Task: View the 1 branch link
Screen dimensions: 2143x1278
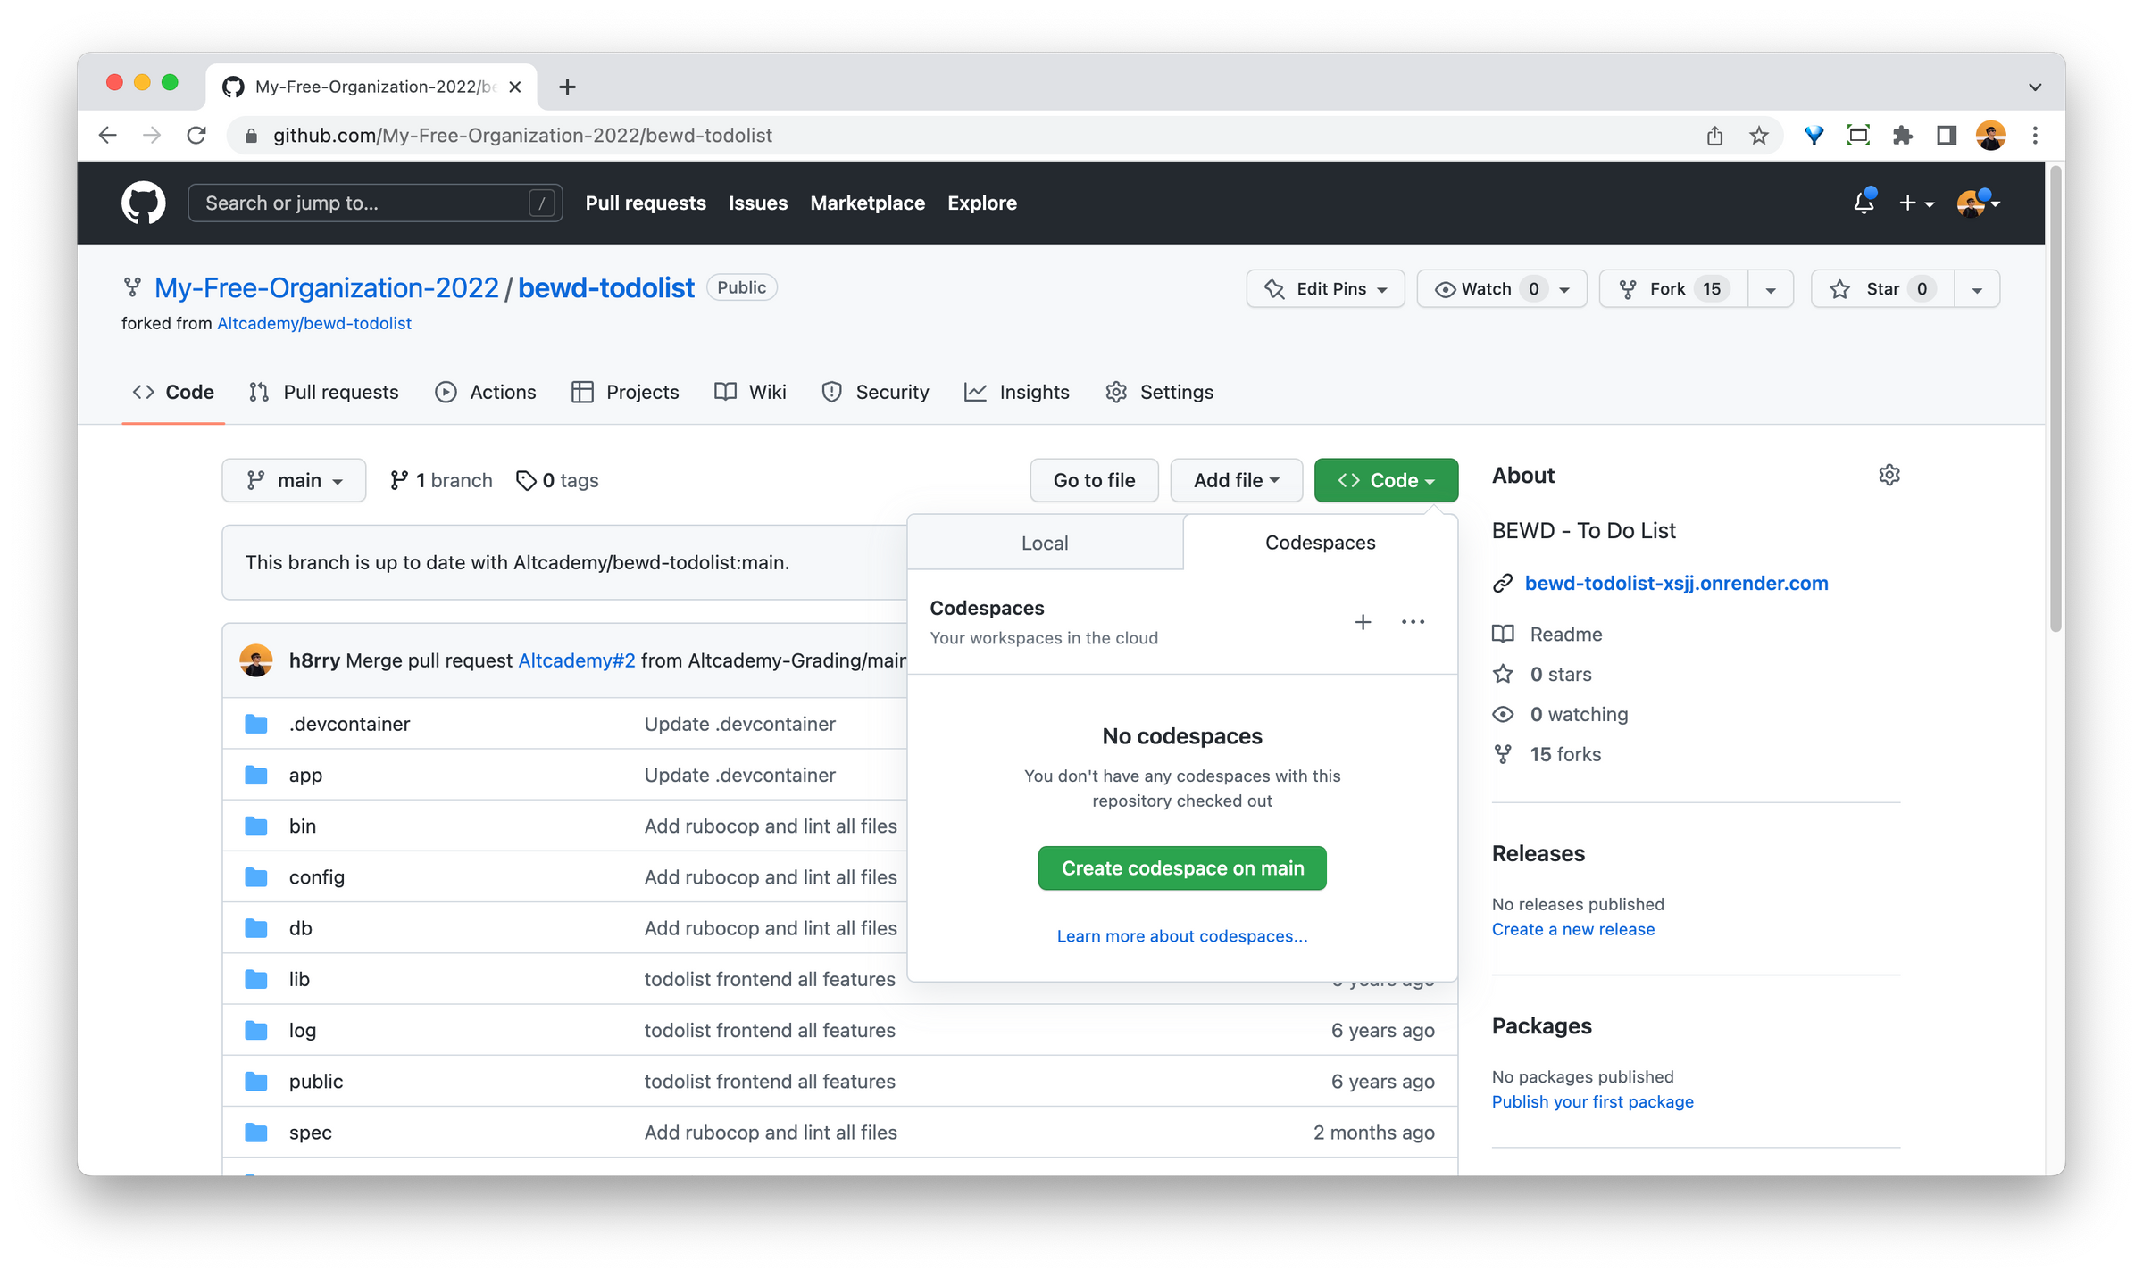Action: 441,480
